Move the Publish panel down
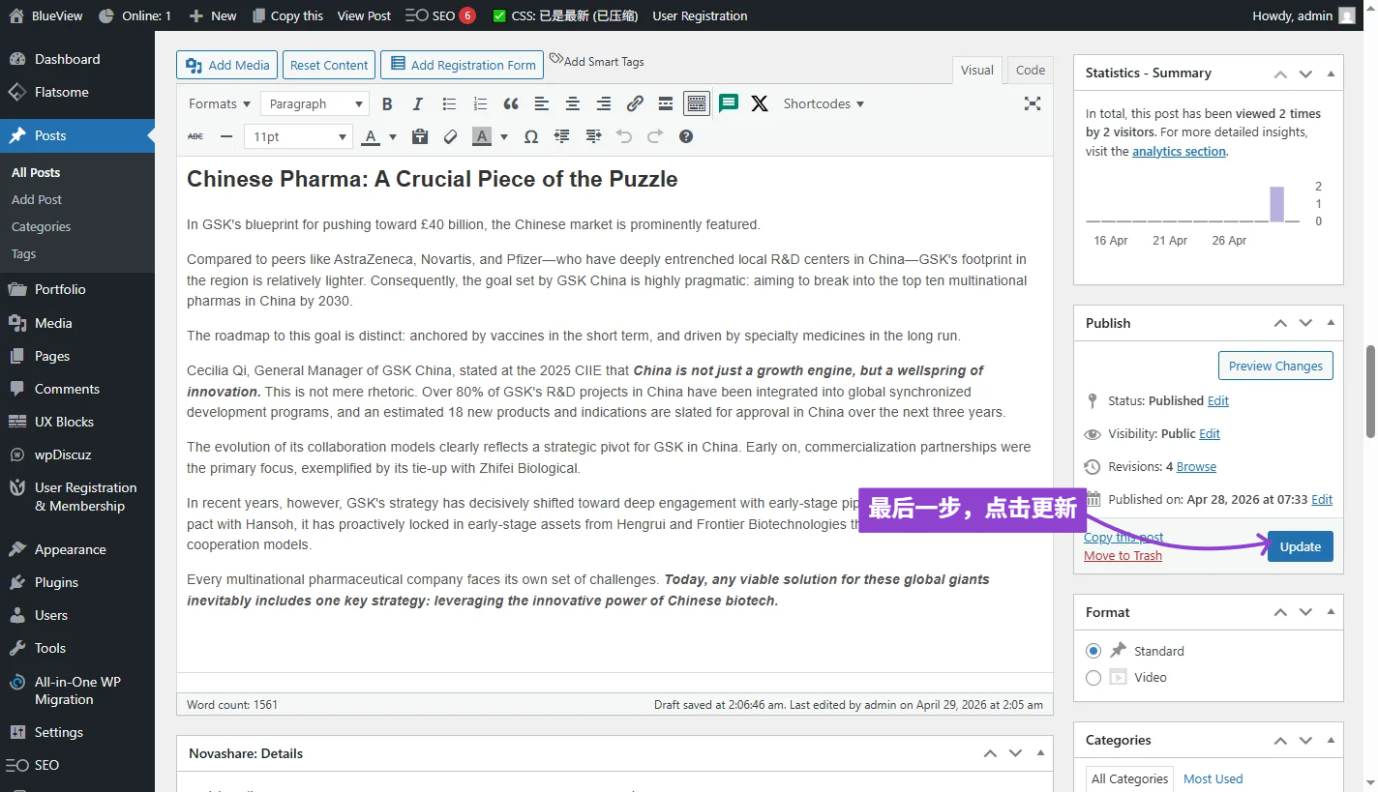The height and width of the screenshot is (792, 1378). click(x=1305, y=323)
